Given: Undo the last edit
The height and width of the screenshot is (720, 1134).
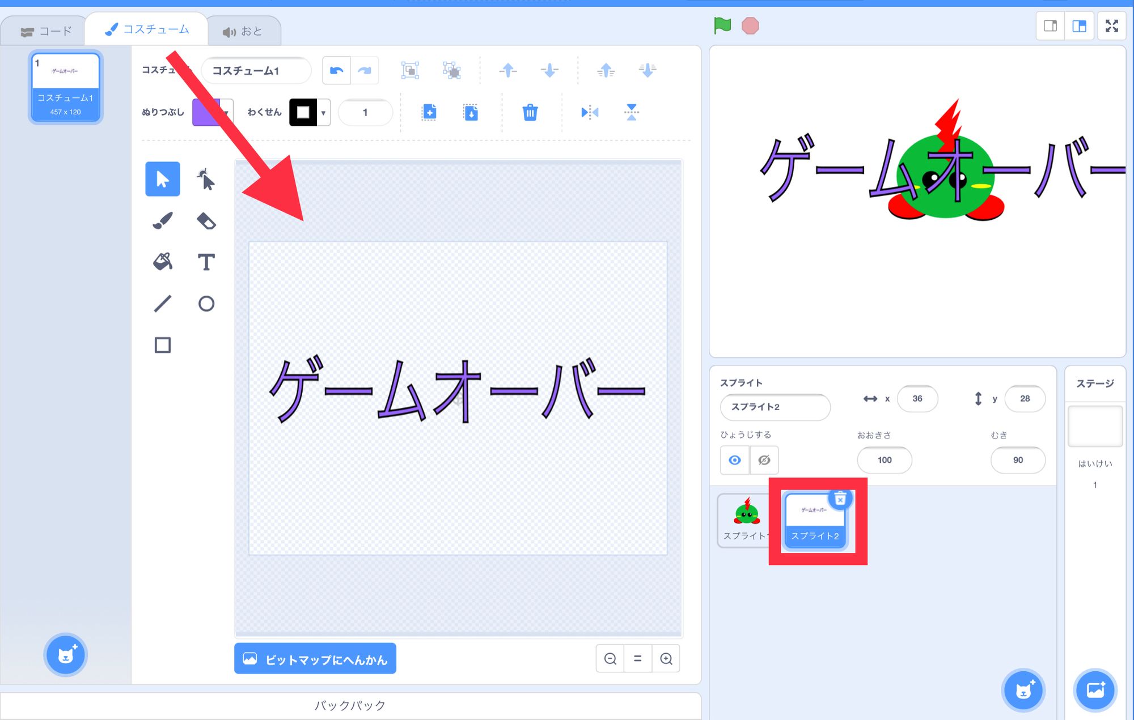Looking at the screenshot, I should (336, 70).
